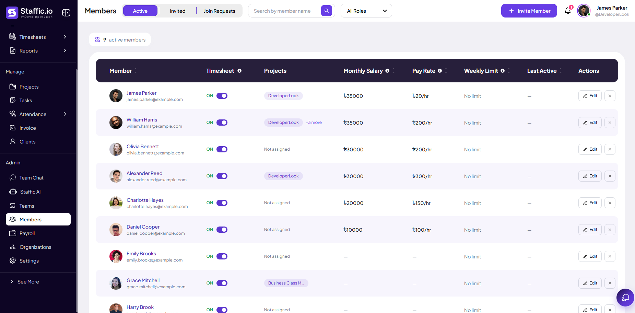The height and width of the screenshot is (313, 635).
Task: Expand See More in sidebar
Action: 25,281
